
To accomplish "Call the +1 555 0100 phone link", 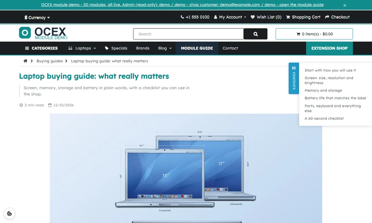I will [x=195, y=17].
